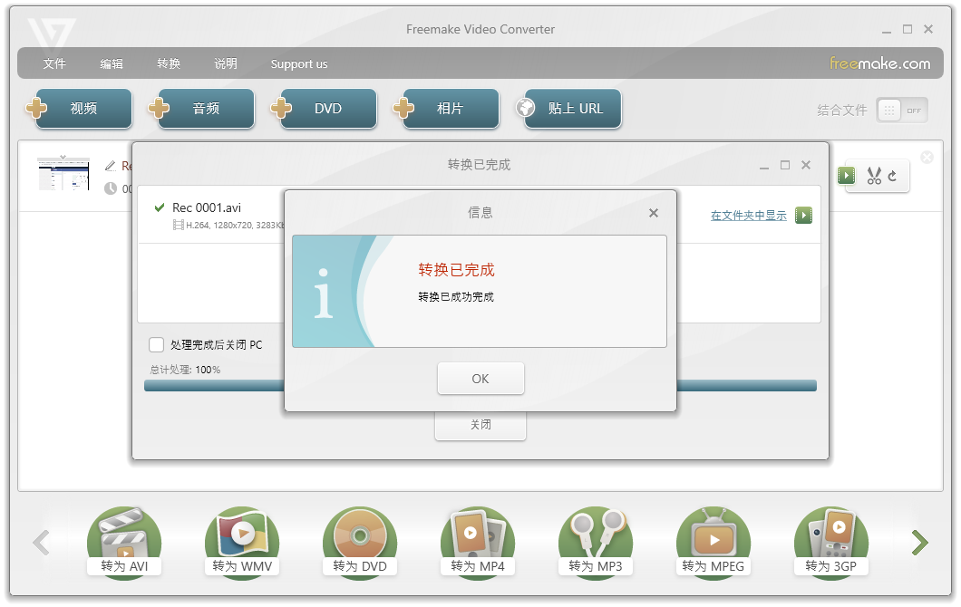Open the 文件 menu
The image size is (961, 607).
pos(54,63)
